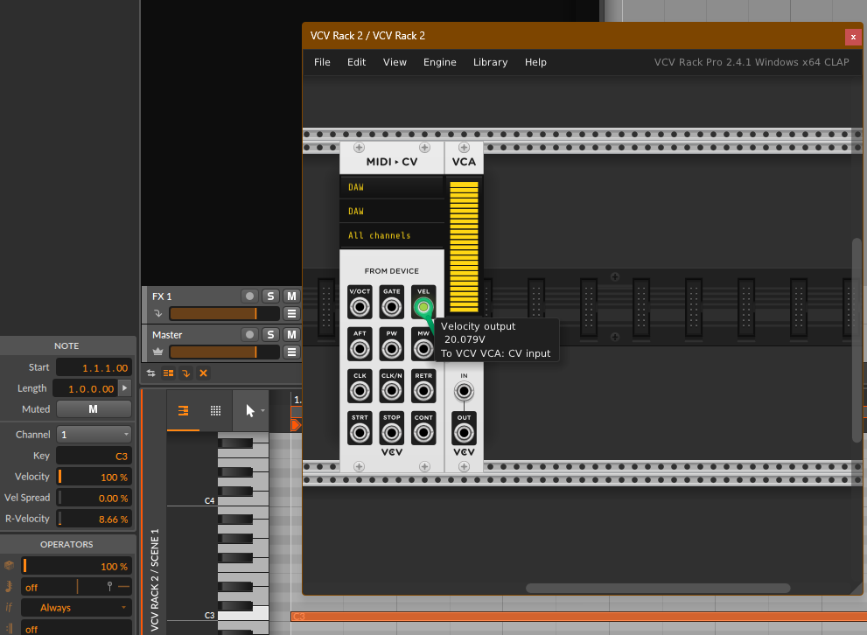Click the note Start position field

click(94, 367)
